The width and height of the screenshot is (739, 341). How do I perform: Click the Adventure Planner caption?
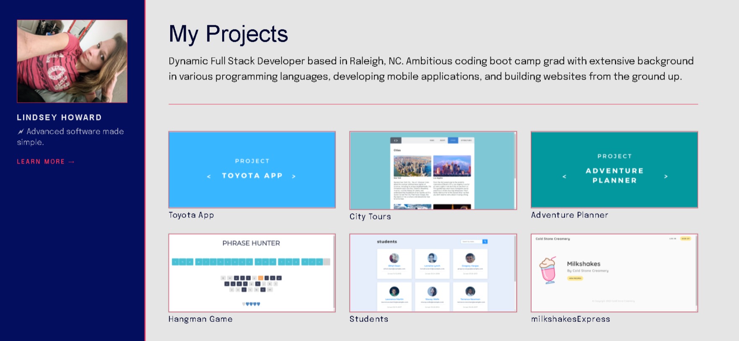click(x=569, y=215)
